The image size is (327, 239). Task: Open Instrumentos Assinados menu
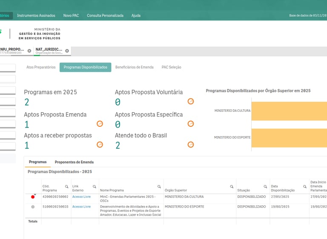pos(36,15)
